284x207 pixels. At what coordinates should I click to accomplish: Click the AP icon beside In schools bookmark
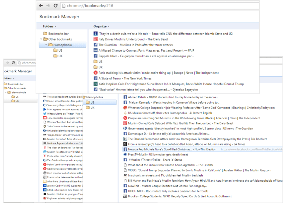pos(125,175)
